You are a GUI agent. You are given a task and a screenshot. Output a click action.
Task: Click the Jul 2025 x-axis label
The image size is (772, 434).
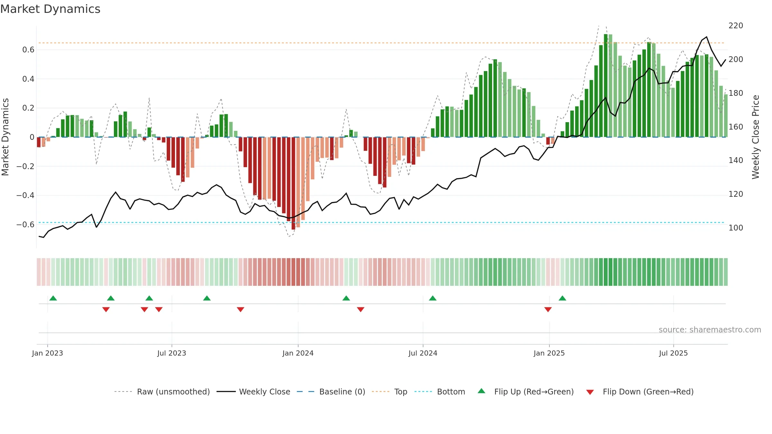pos(674,353)
